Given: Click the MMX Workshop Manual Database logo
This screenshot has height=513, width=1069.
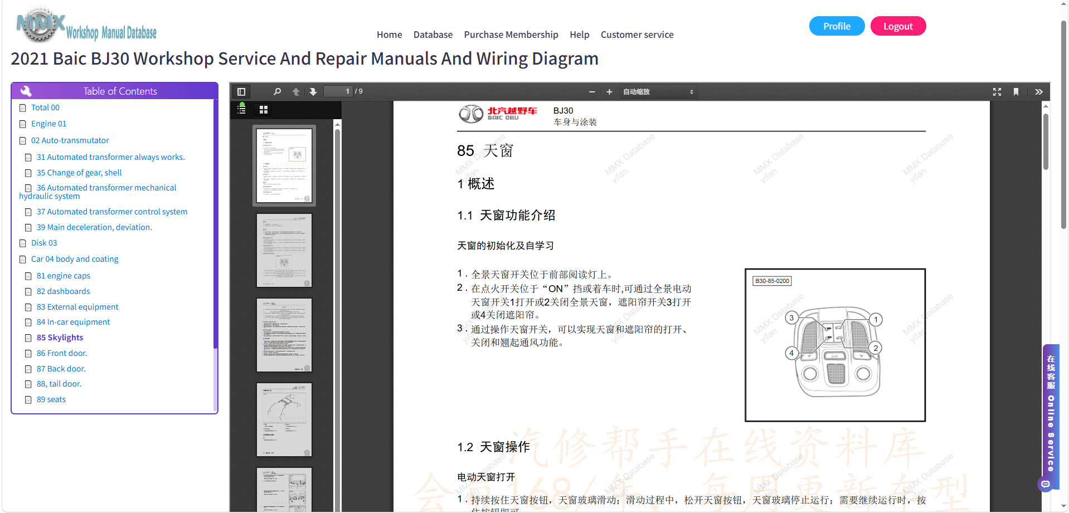Looking at the screenshot, I should pyautogui.click(x=86, y=25).
